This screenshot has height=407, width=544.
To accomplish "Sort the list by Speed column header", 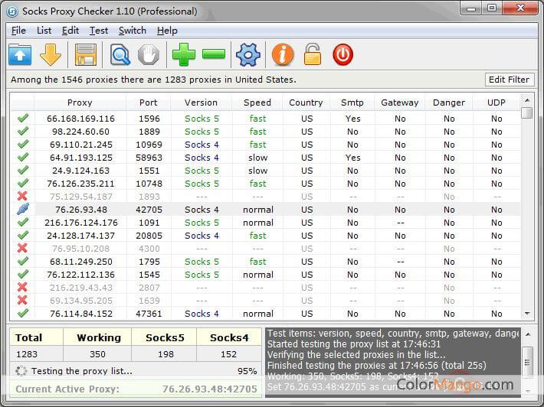I will (257, 103).
